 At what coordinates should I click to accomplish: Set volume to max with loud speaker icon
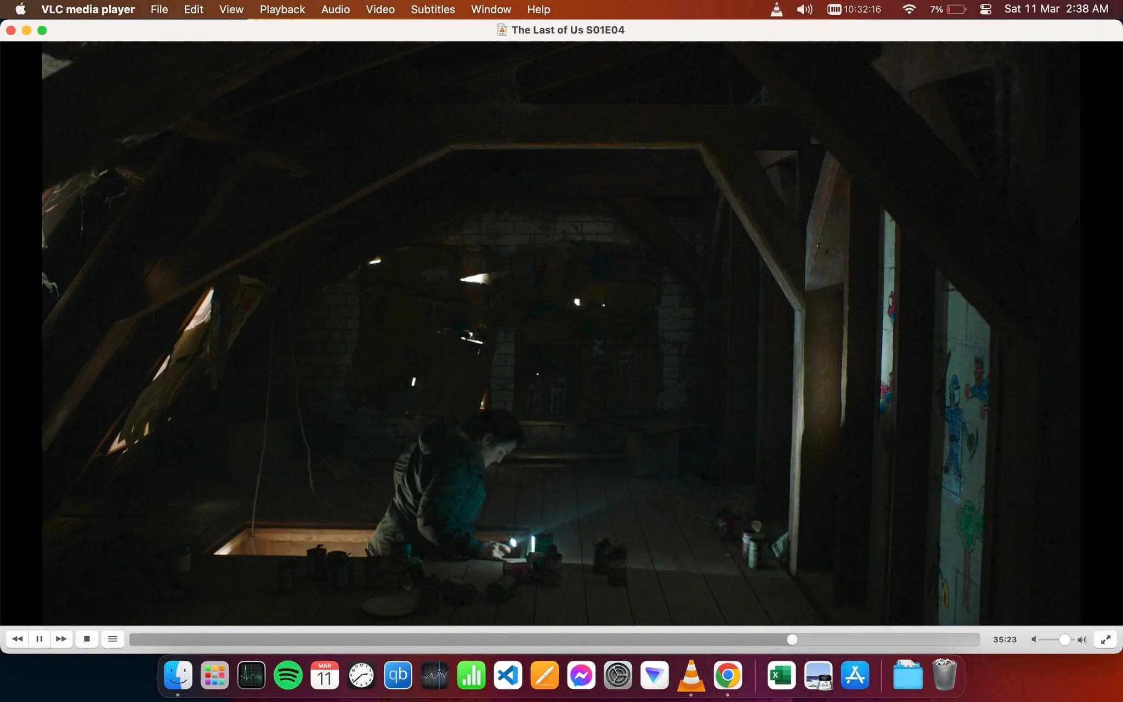coord(1082,639)
